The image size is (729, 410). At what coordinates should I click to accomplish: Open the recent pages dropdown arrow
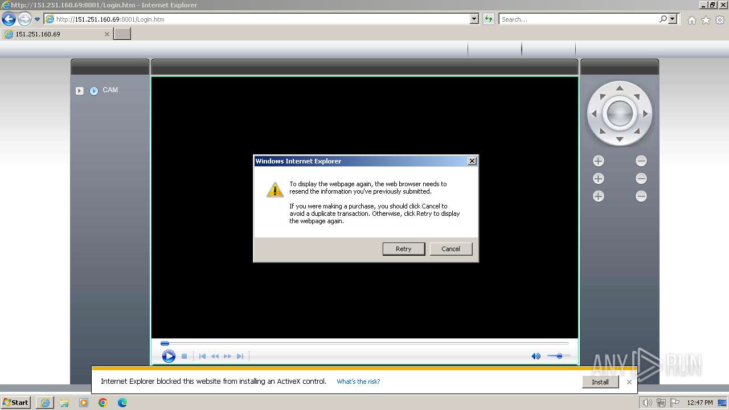coord(38,19)
